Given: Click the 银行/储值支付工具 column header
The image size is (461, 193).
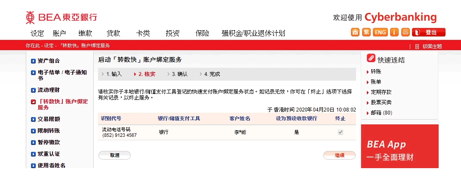Looking at the screenshot, I should tap(179, 118).
